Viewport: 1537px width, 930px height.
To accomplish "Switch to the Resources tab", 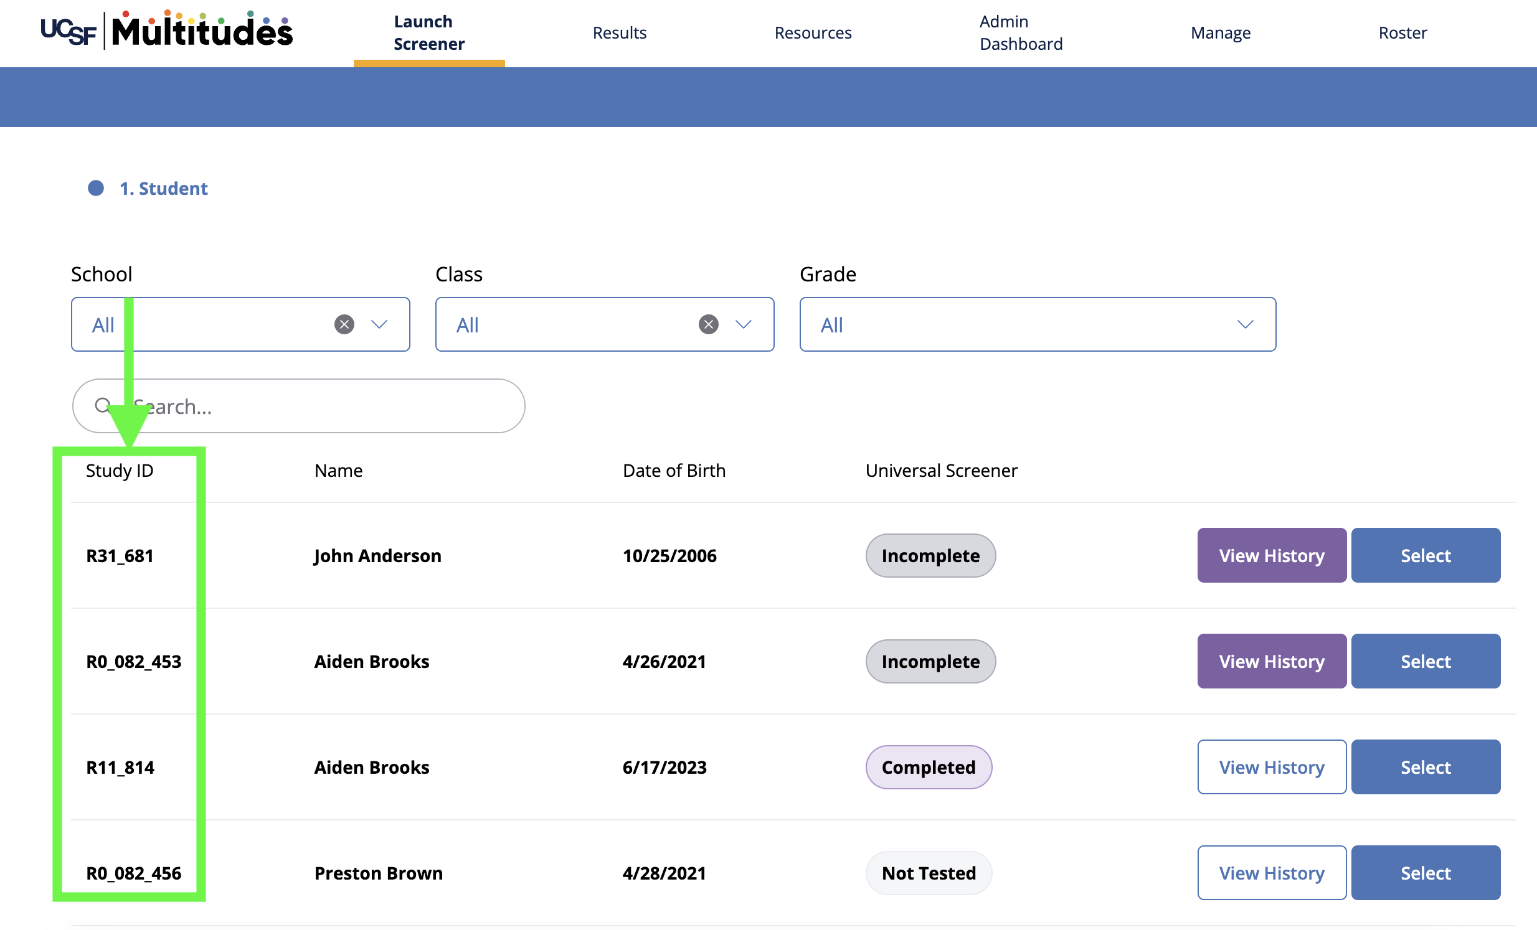I will (813, 32).
